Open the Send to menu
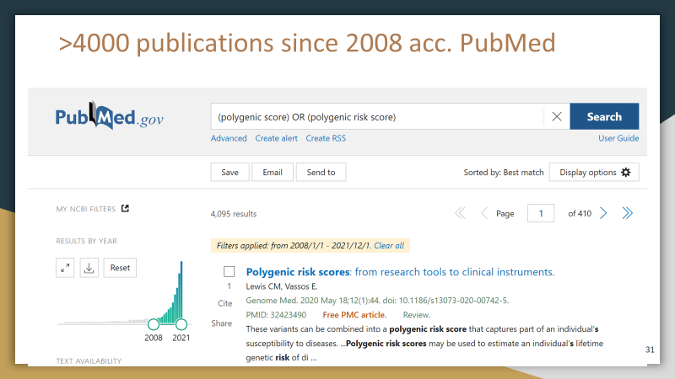 (x=321, y=172)
